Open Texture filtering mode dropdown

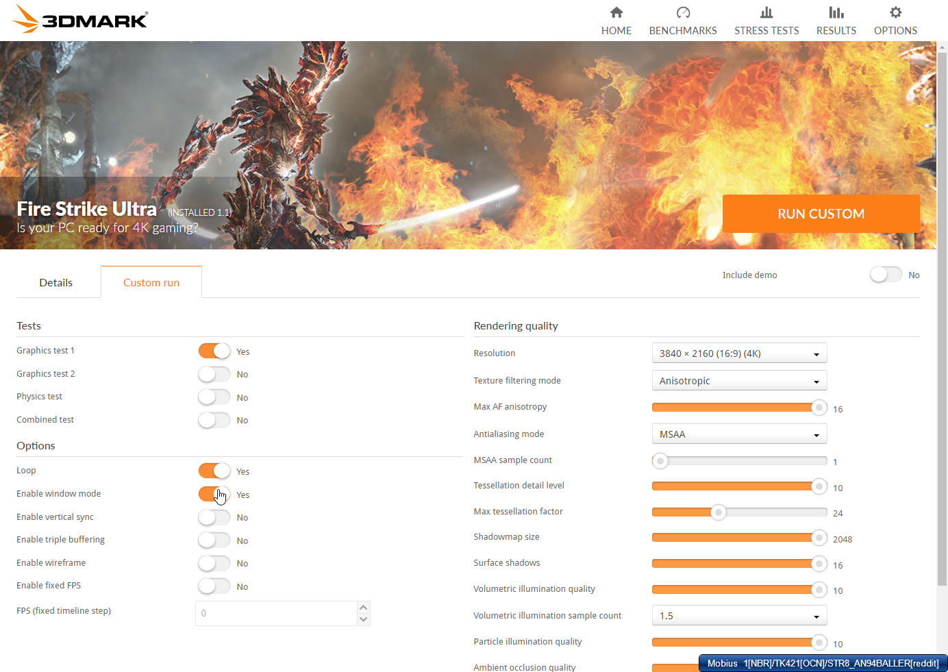click(739, 380)
